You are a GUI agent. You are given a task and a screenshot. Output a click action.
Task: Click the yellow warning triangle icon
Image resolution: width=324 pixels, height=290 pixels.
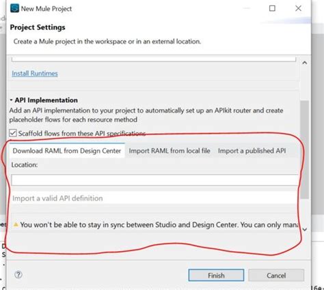16,224
